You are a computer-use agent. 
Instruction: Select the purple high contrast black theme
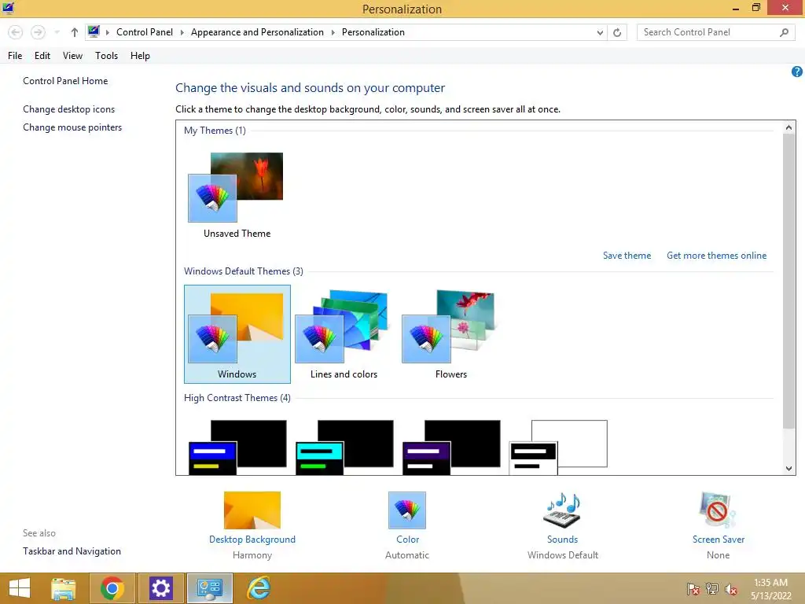coord(451,447)
